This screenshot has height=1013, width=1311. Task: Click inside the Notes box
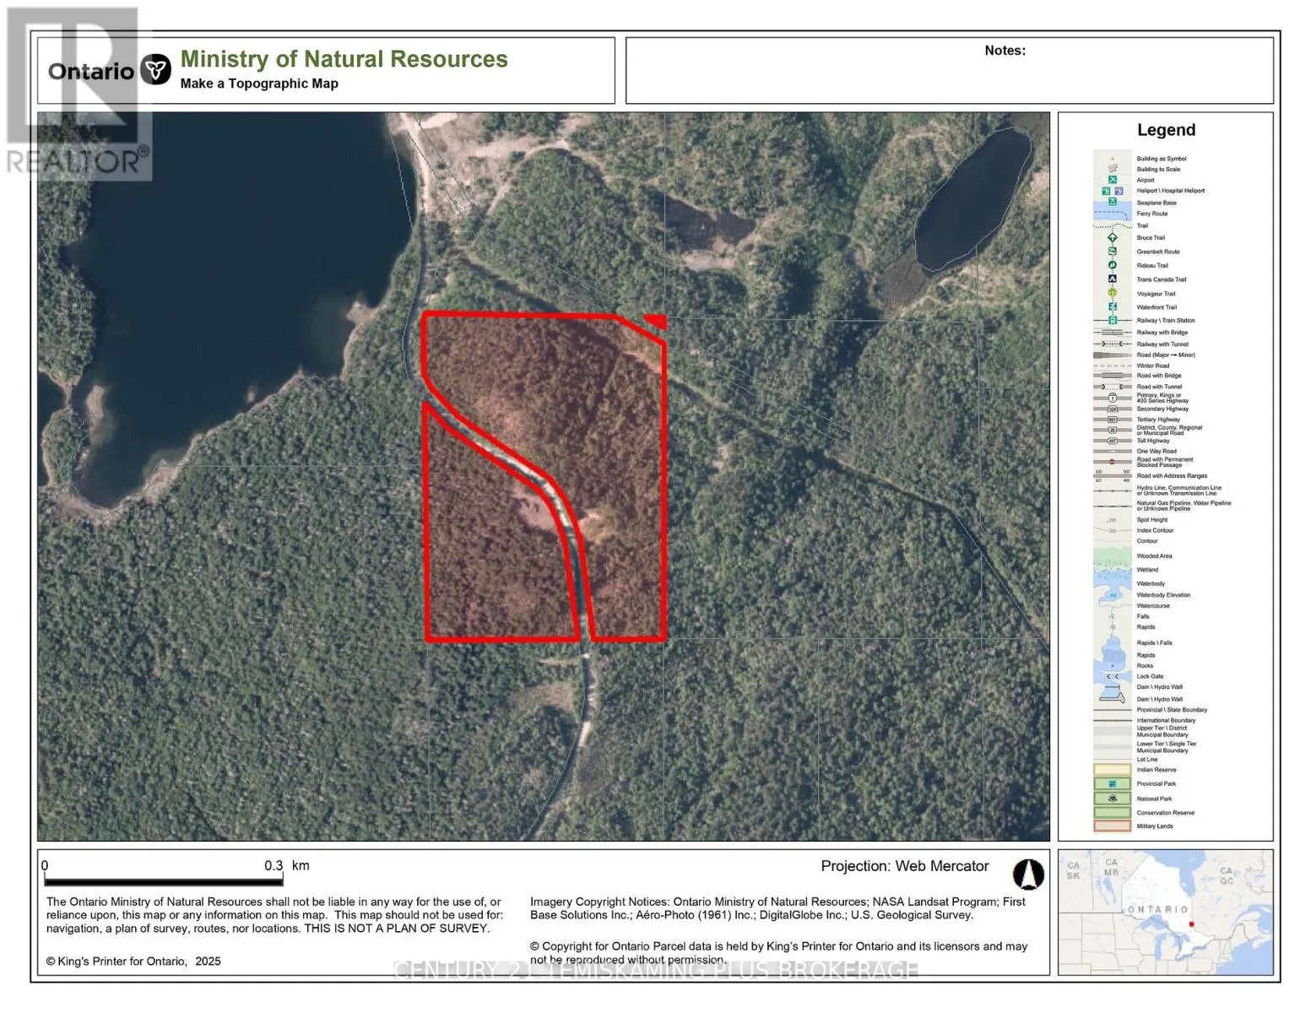(x=949, y=76)
